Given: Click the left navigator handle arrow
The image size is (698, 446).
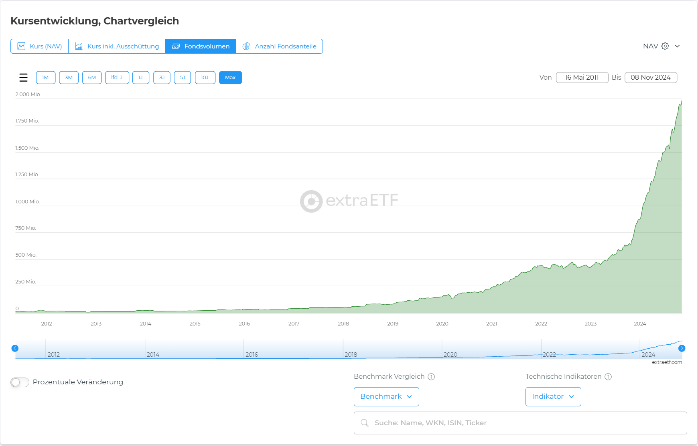Looking at the screenshot, I should point(15,348).
